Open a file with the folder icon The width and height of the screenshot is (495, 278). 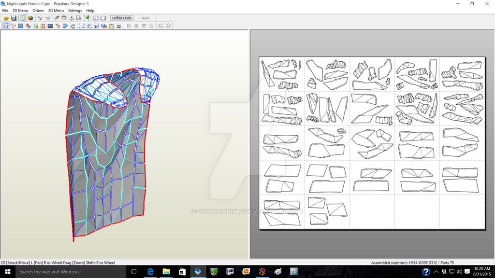(x=6, y=18)
